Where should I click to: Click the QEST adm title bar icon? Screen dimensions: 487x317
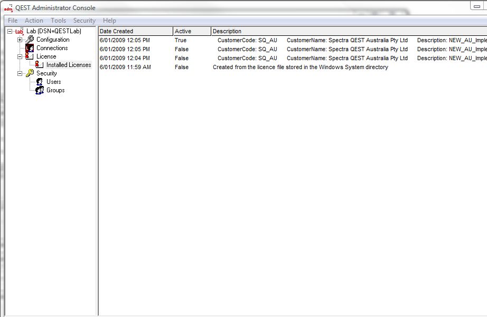8,7
